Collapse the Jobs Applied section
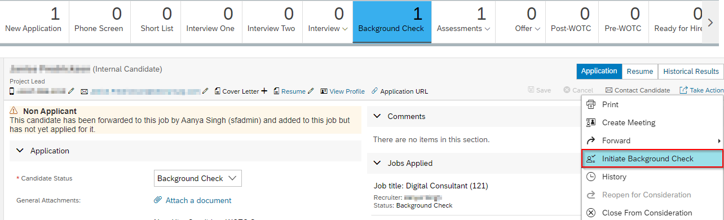Image resolution: width=724 pixels, height=220 pixels. click(378, 163)
